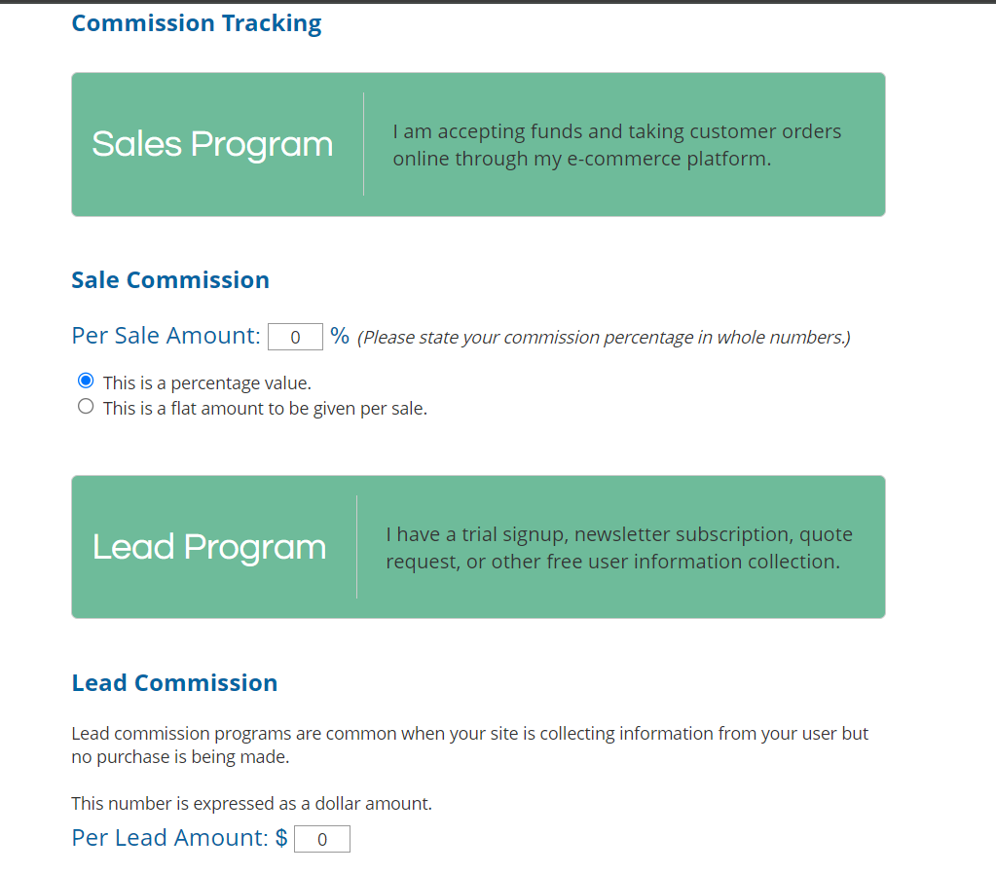The height and width of the screenshot is (873, 996).
Task: Click the "Per Sale Amount:" label text
Action: coord(166,336)
